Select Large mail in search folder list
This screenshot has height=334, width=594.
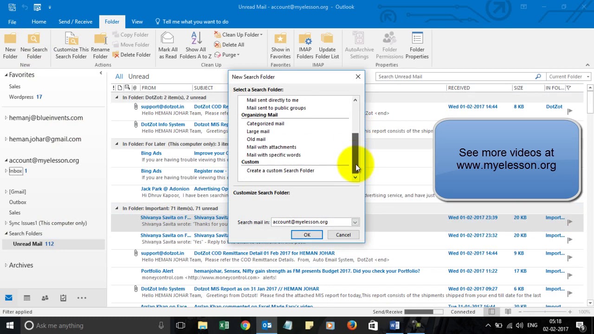click(258, 131)
